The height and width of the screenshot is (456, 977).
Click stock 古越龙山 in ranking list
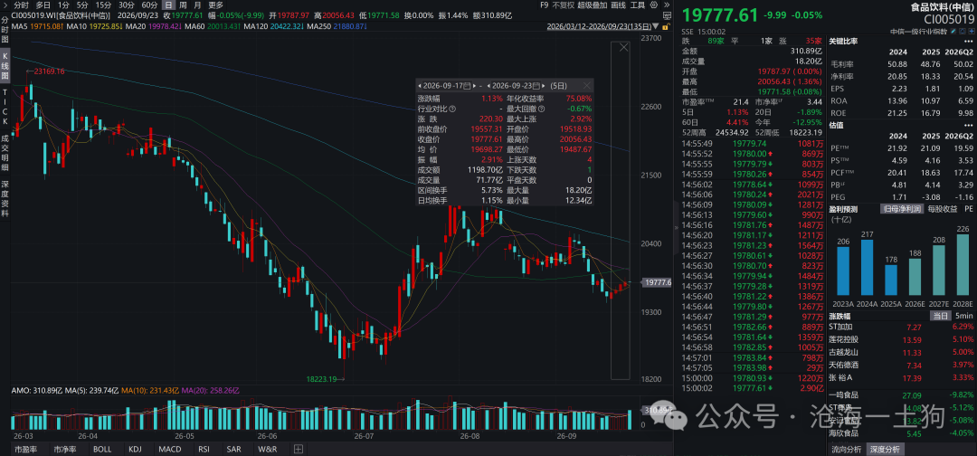pos(844,352)
